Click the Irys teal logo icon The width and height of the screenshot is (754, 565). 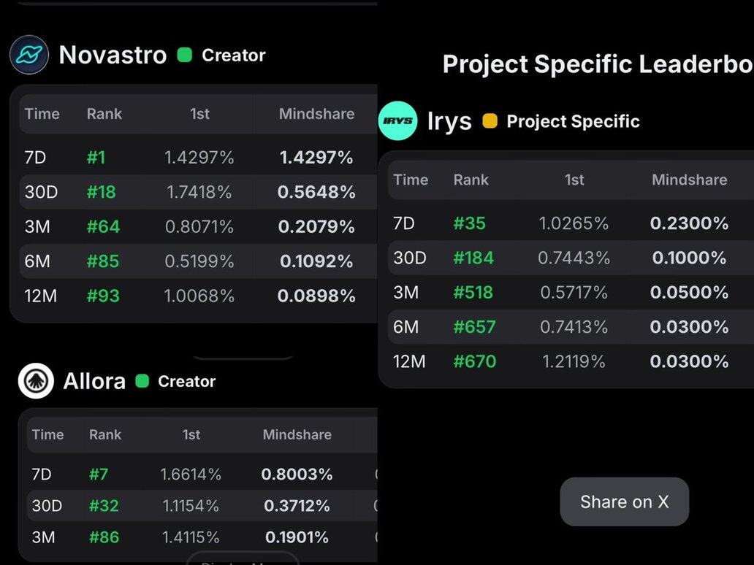point(397,121)
